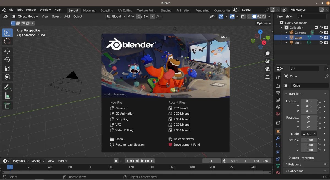Screen dimensions: 330x180
Task: Uncheck the Collection checkbox in the outliner
Action: 316,27
